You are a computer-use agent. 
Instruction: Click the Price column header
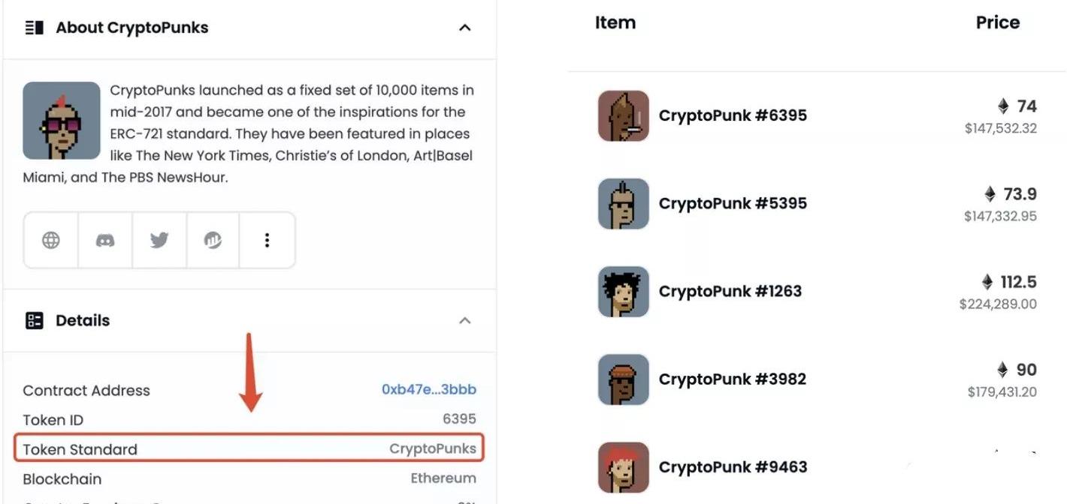997,22
